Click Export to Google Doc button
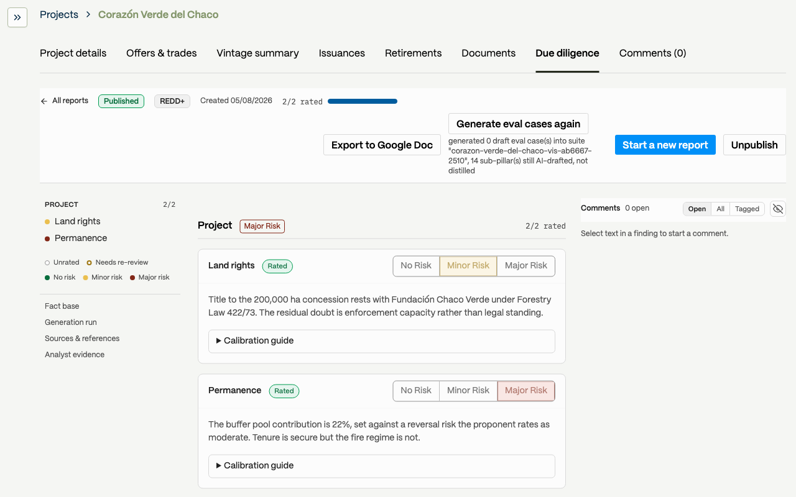 (382, 145)
